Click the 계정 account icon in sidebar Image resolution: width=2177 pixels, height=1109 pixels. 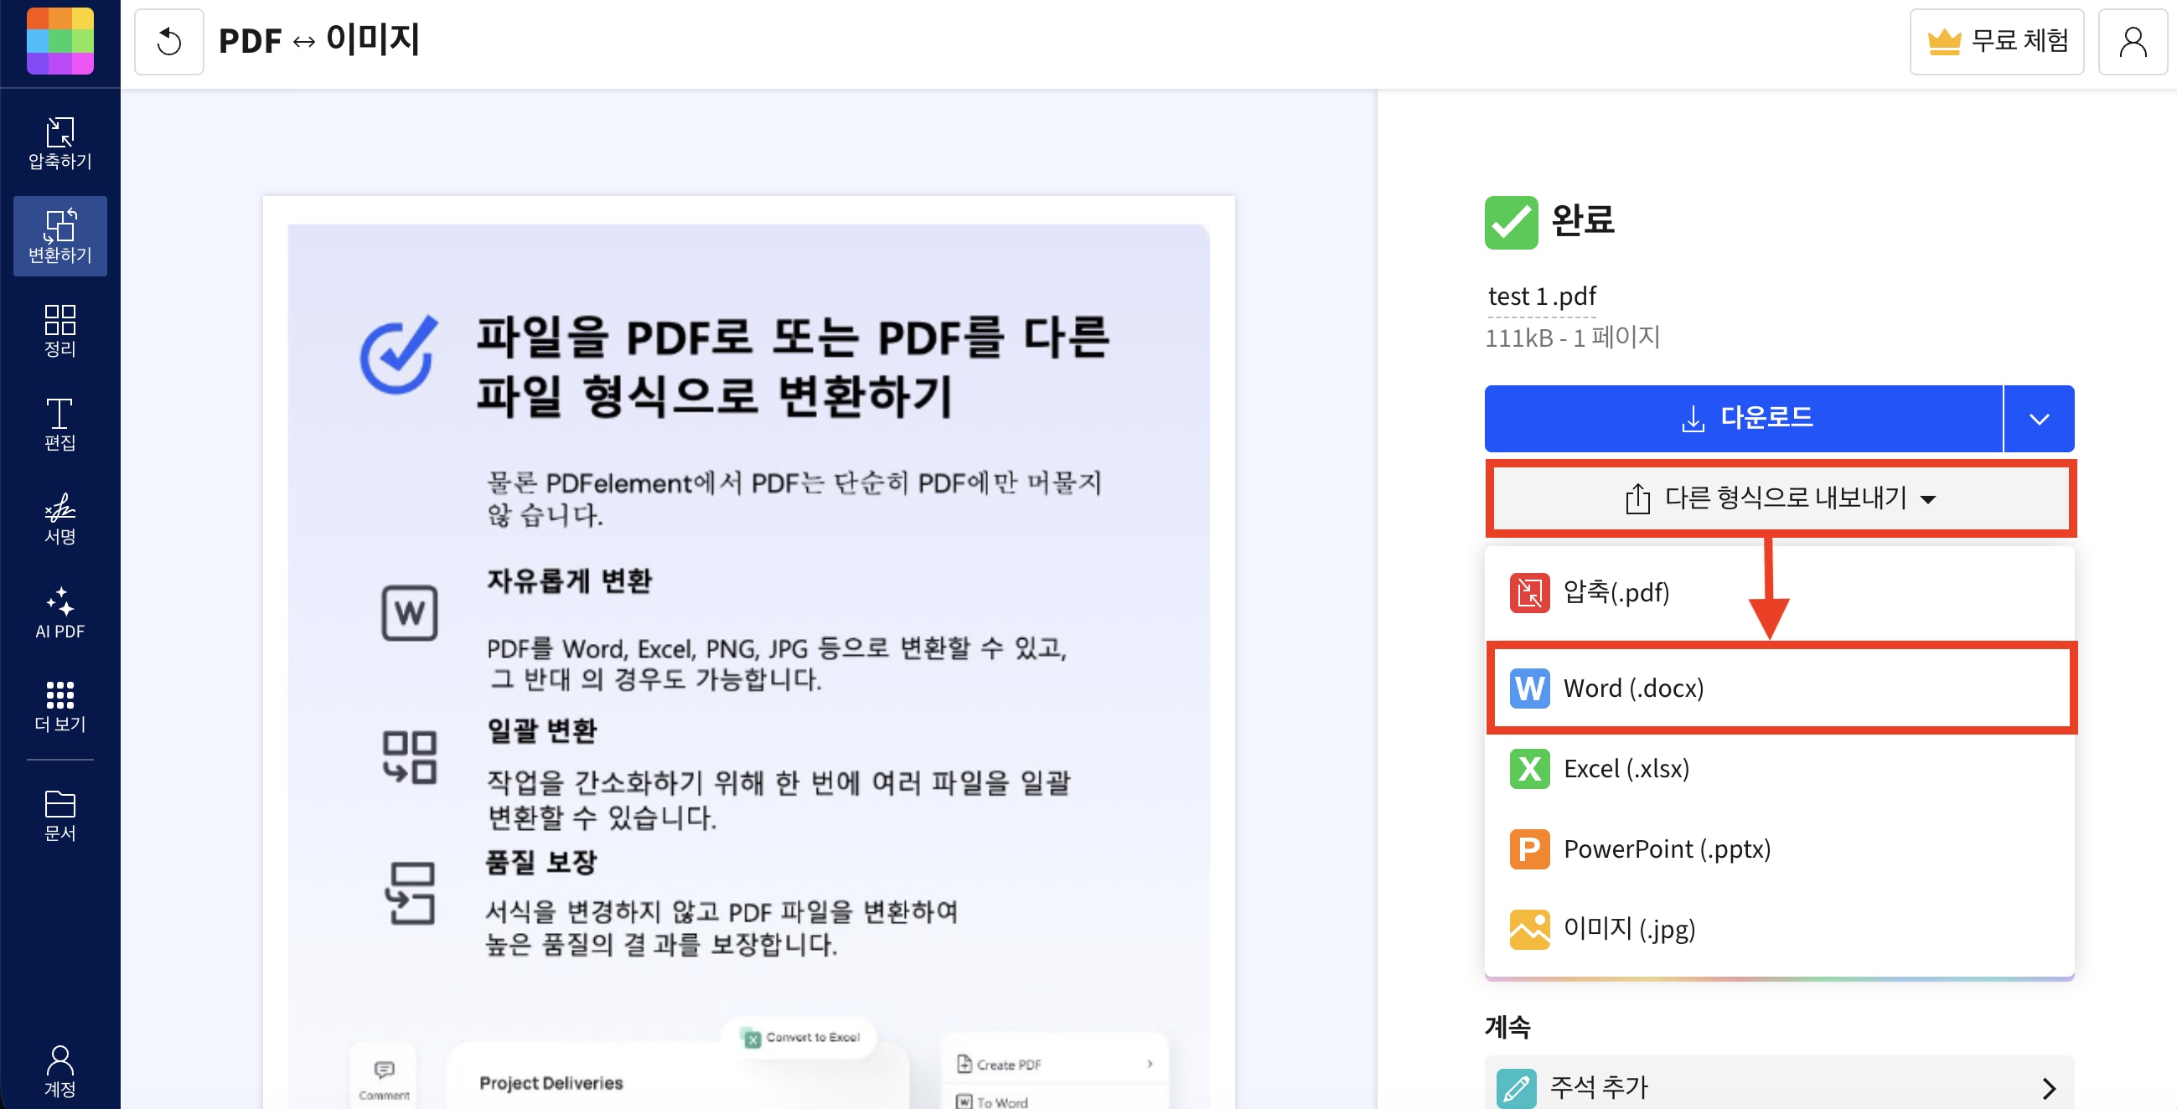[60, 1071]
